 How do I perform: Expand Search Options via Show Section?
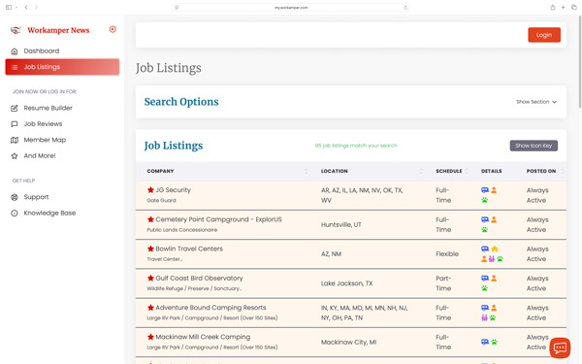coord(536,102)
